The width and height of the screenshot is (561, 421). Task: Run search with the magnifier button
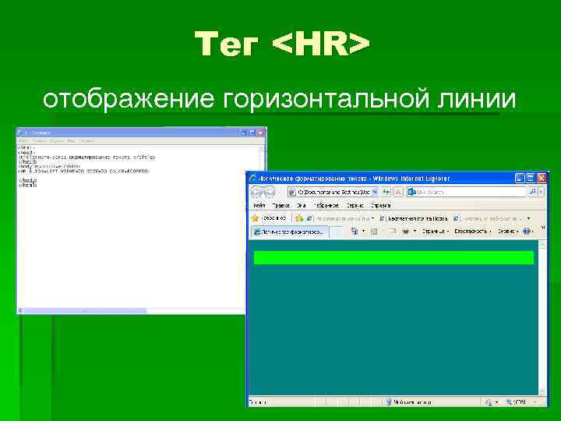[533, 192]
